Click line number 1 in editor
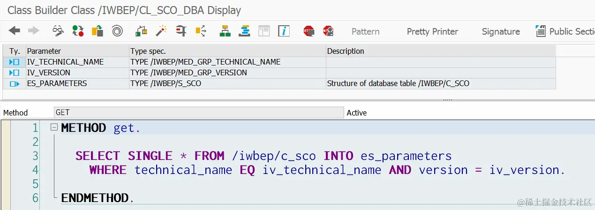 [x=36, y=128]
